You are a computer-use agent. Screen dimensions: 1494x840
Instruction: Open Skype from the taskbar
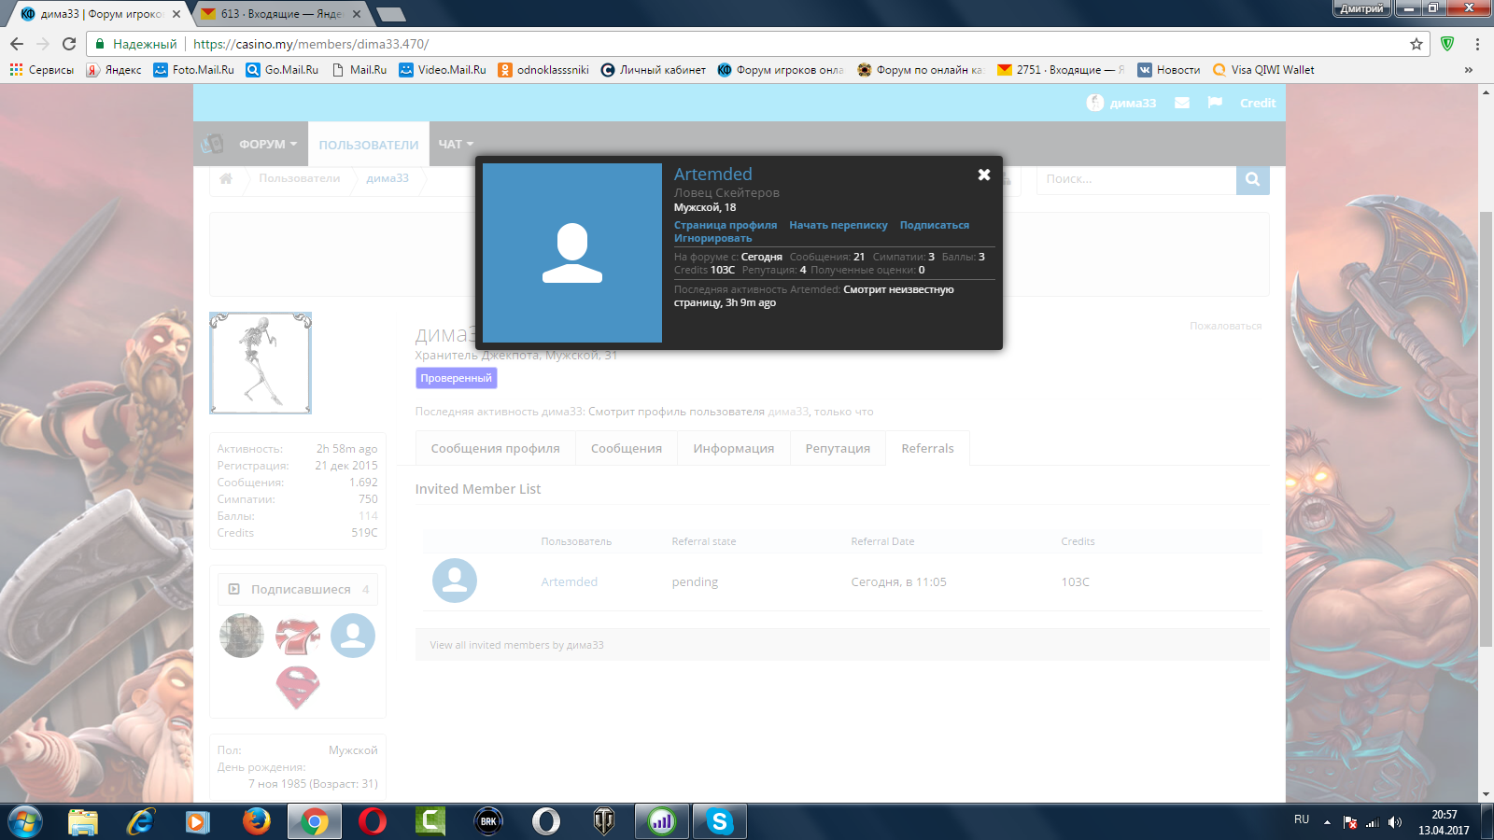click(x=719, y=821)
